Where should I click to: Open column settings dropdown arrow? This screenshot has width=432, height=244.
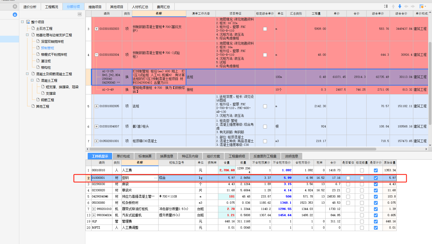point(425,6)
